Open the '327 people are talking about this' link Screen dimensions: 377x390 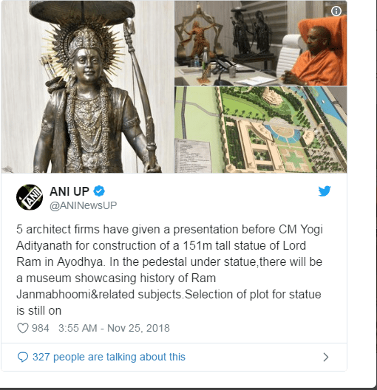(109, 357)
